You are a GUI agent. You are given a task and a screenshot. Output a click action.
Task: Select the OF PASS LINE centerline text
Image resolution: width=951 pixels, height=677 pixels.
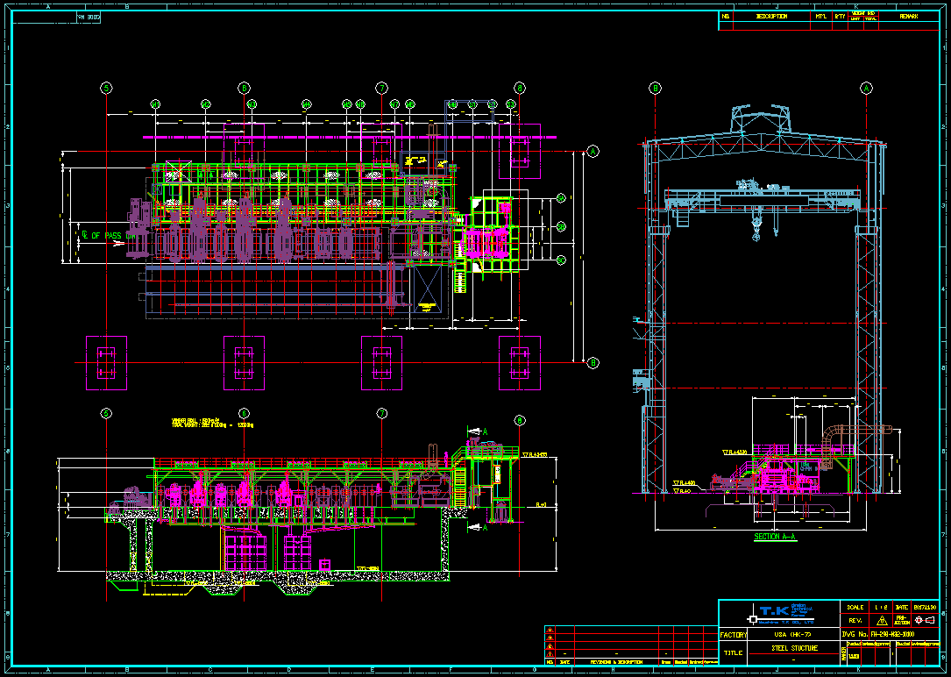click(108, 235)
